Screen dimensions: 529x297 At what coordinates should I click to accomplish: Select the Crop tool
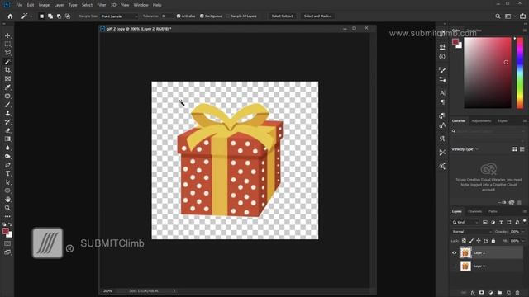point(7,70)
